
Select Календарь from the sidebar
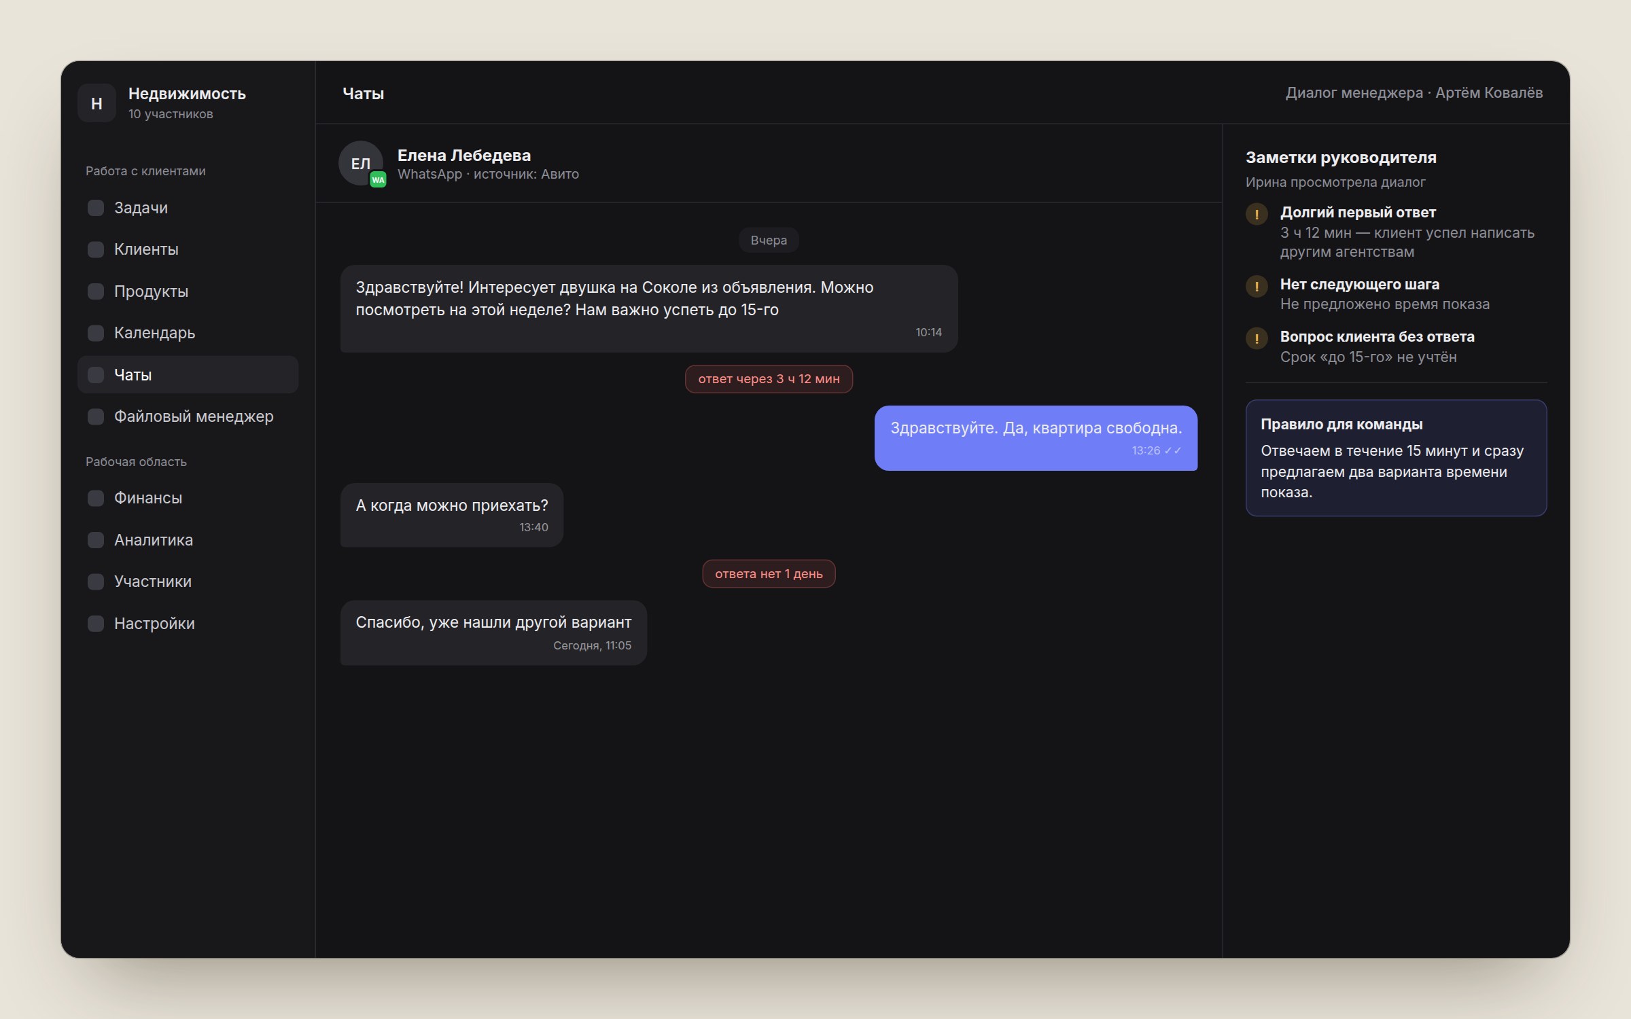click(188, 333)
